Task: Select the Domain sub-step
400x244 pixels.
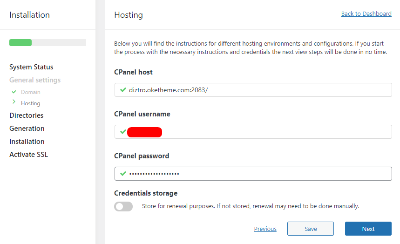Action: click(31, 92)
